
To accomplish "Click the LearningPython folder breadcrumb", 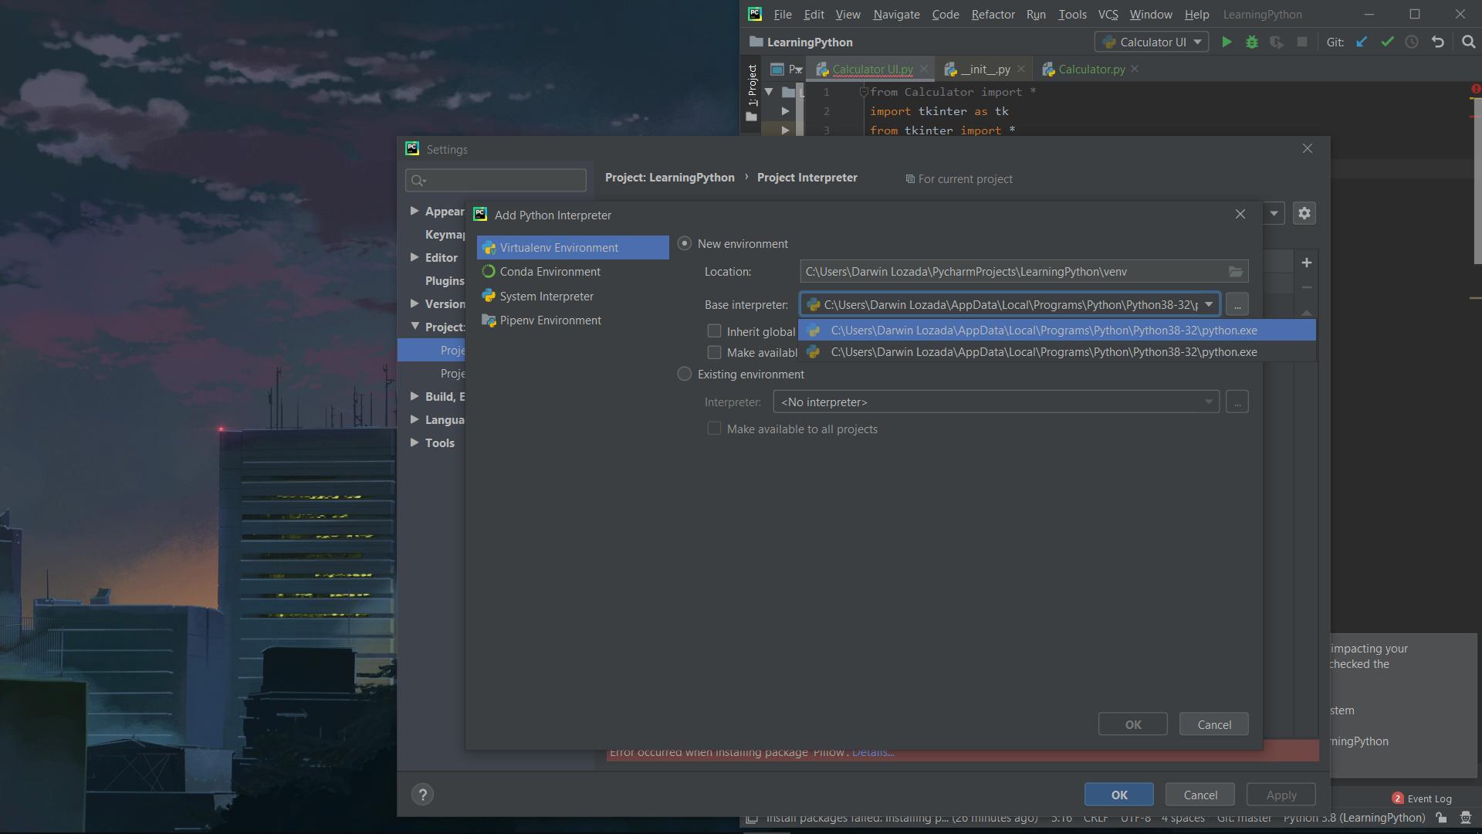I will [801, 42].
